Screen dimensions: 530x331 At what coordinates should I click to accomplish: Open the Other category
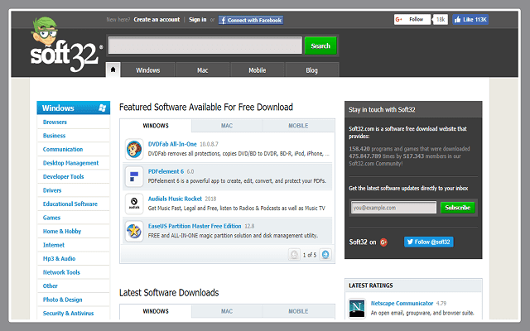pos(50,285)
